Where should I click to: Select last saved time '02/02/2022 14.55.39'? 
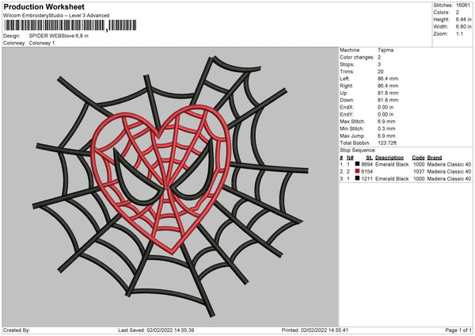170,330
